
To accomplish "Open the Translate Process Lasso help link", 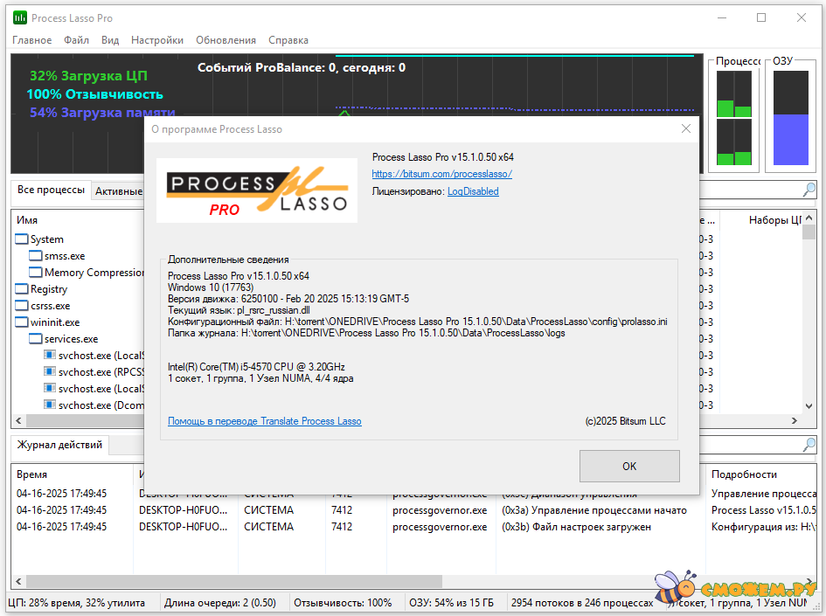I will (x=265, y=421).
